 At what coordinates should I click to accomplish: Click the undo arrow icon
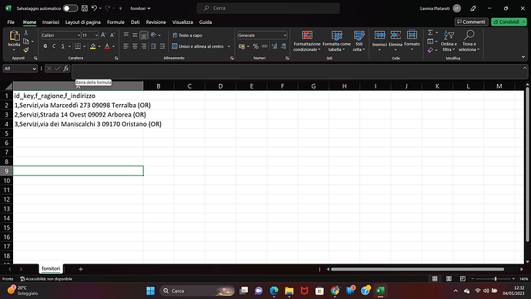click(x=95, y=8)
